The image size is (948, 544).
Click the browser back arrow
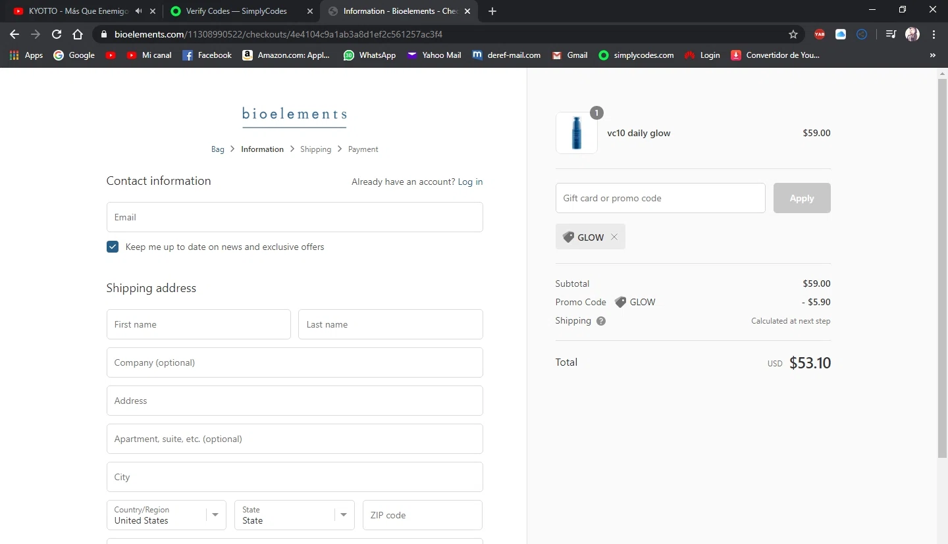tap(14, 34)
